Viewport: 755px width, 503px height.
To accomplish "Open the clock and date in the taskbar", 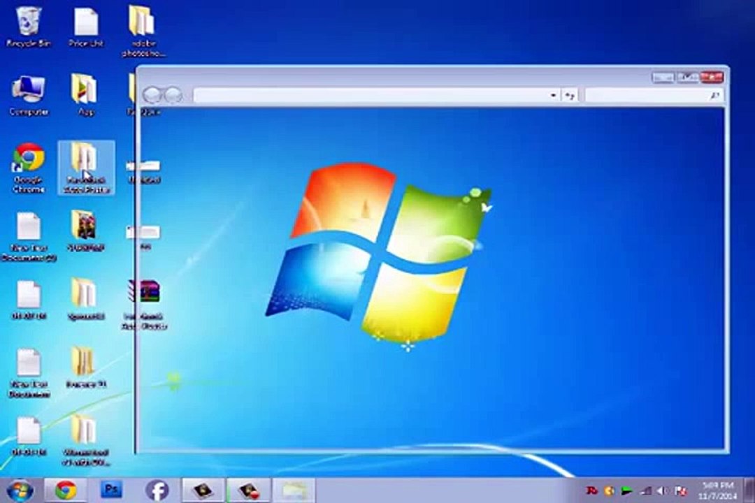I will pos(718,490).
